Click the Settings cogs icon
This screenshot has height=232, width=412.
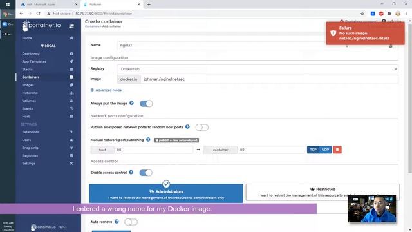click(71, 163)
